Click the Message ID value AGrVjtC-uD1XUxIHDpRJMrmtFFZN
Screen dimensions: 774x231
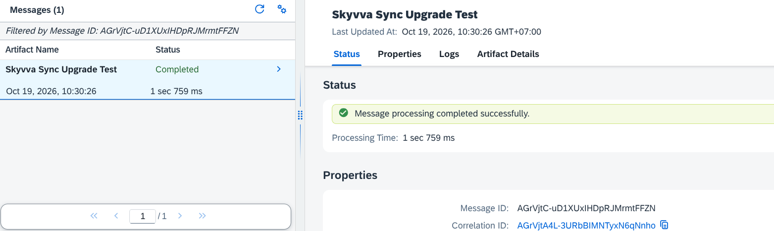[586, 208]
